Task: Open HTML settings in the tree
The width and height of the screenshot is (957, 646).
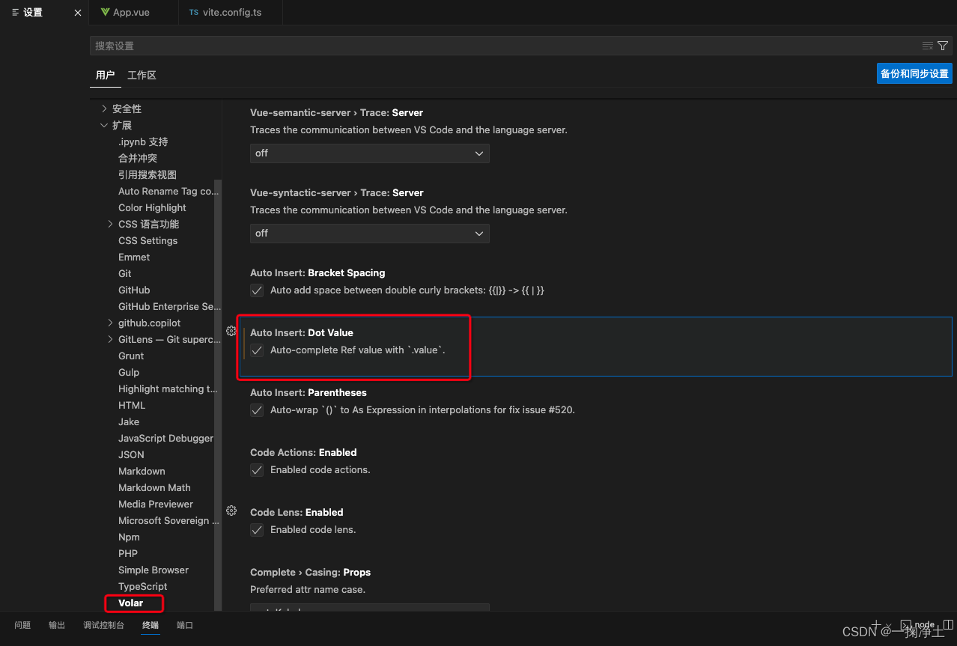Action: pos(132,405)
